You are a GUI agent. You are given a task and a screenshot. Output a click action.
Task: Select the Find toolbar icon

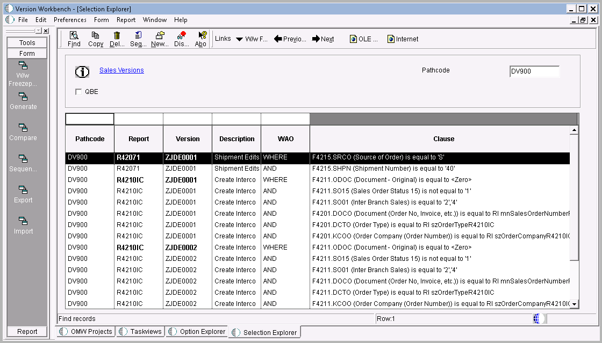[x=74, y=39]
